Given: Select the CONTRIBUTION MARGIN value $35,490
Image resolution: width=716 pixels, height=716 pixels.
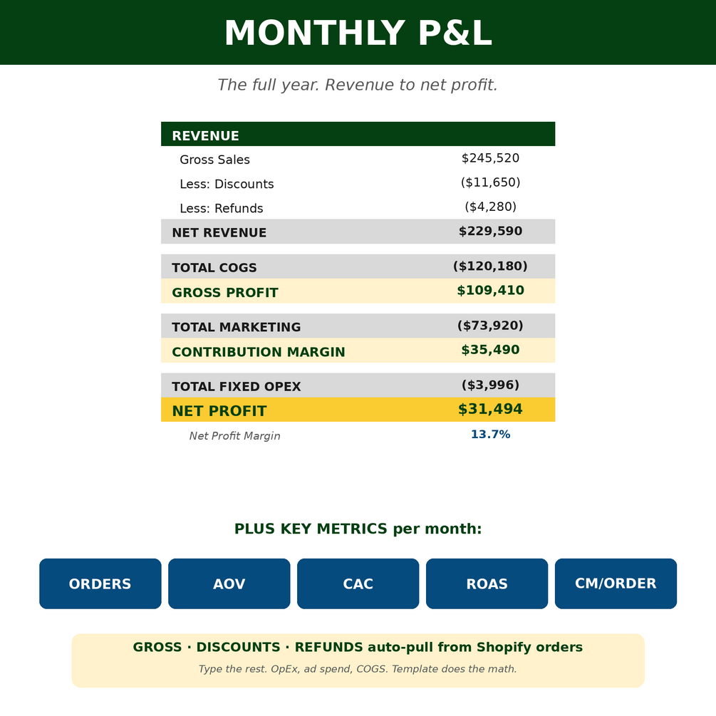Looking at the screenshot, I should tap(490, 350).
